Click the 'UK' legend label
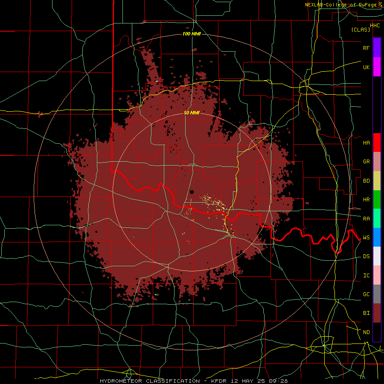384x384 pixels. coord(366,67)
